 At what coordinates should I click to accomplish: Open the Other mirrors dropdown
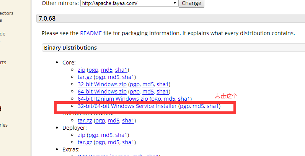(129, 3)
